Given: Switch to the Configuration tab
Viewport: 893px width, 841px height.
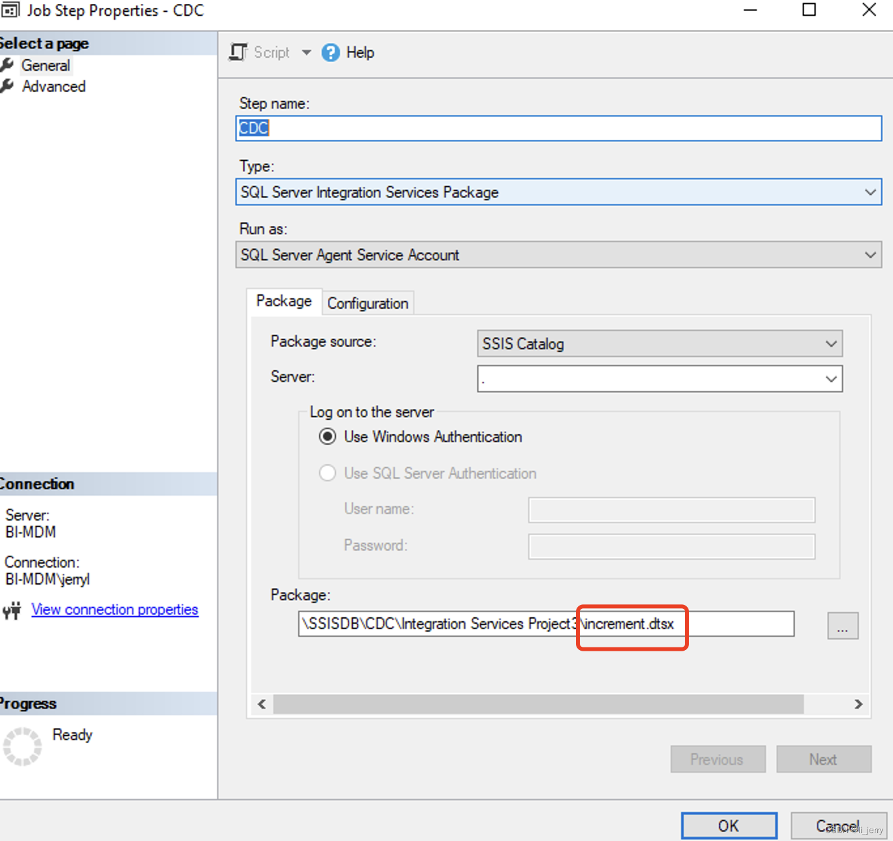Looking at the screenshot, I should pos(367,303).
